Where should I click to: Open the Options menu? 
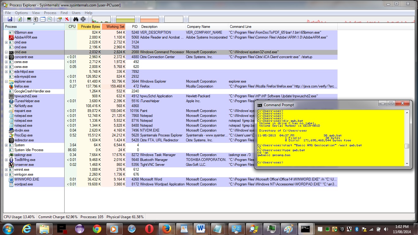21,13
